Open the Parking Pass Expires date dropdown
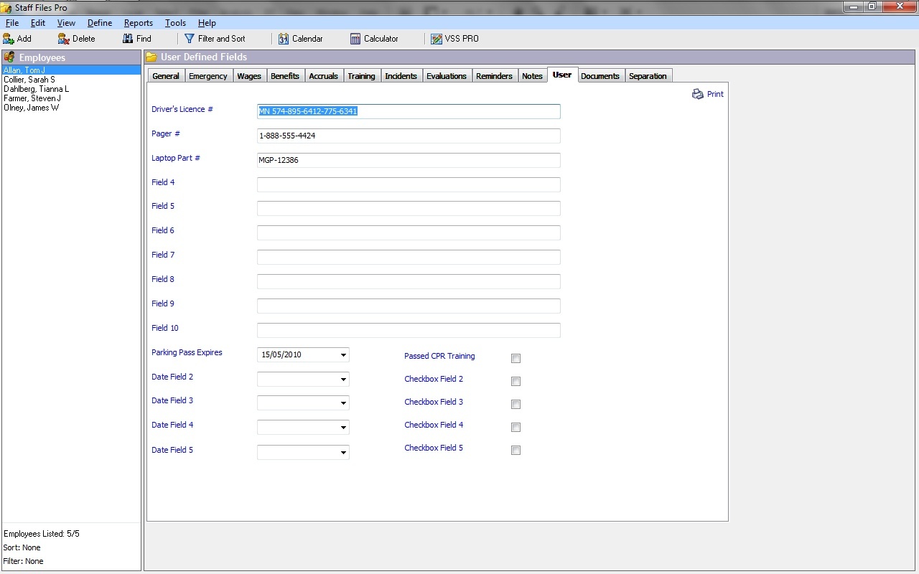The image size is (919, 574). tap(343, 354)
